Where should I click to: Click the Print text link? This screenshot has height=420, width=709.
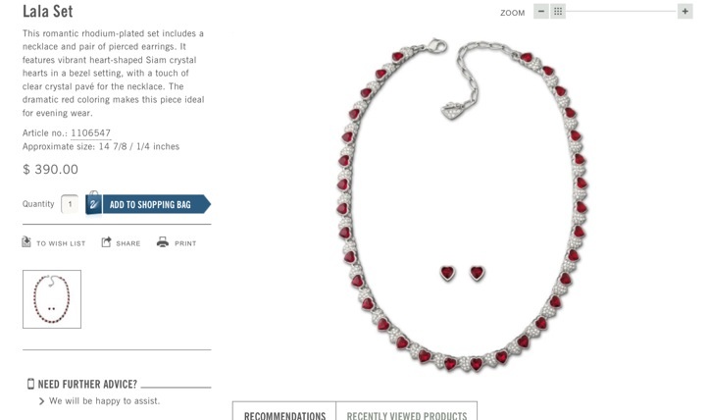(185, 243)
